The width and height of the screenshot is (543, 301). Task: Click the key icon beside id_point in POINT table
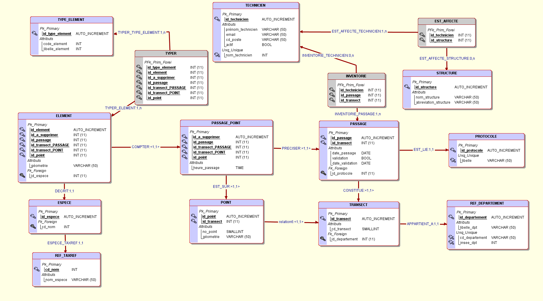[194, 216]
